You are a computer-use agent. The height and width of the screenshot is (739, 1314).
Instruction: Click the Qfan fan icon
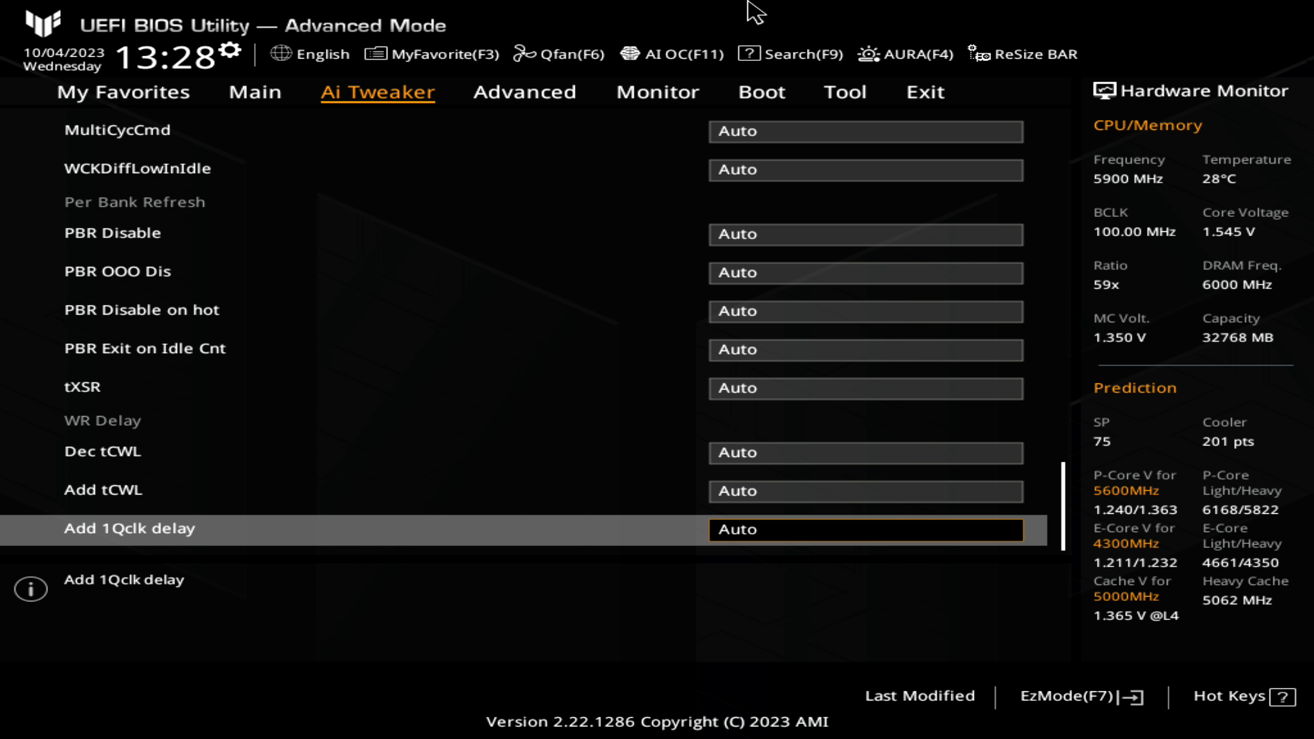click(x=524, y=53)
